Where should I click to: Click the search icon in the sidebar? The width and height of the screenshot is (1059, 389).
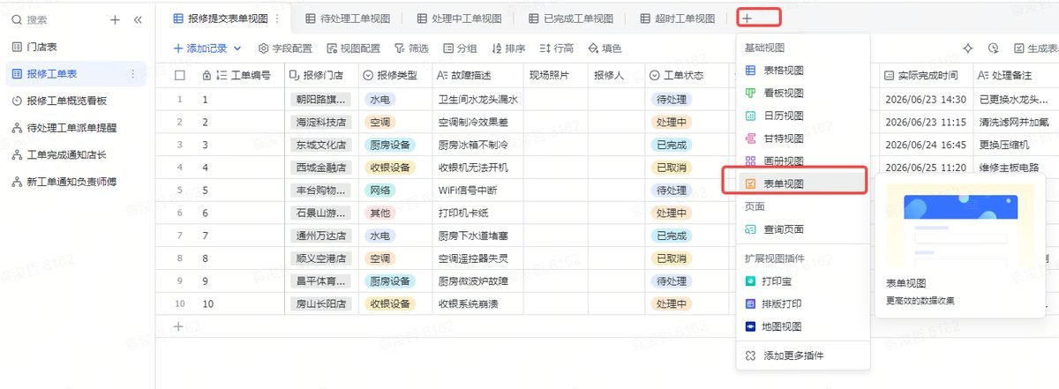click(x=17, y=19)
